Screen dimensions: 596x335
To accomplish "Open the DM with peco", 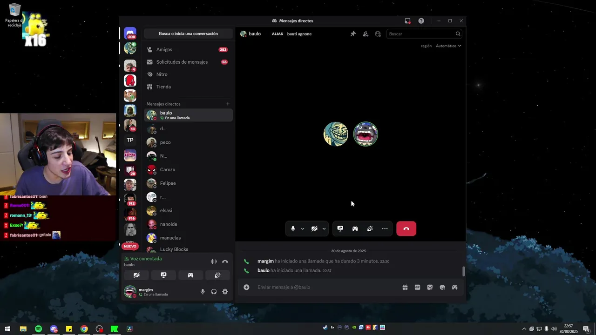I will pyautogui.click(x=188, y=142).
